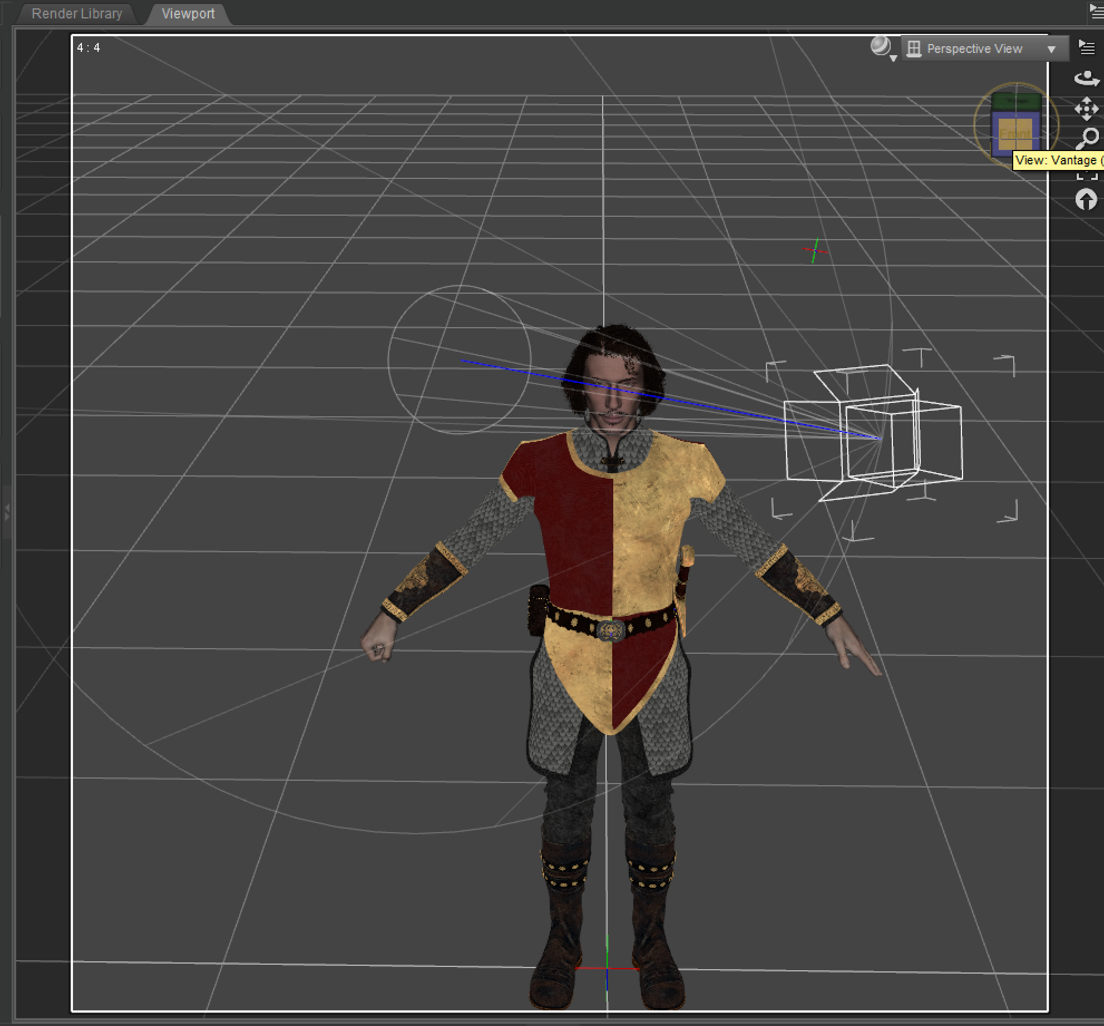Click the left side panel collapse handle
This screenshot has height=1026, width=1104.
(7, 512)
